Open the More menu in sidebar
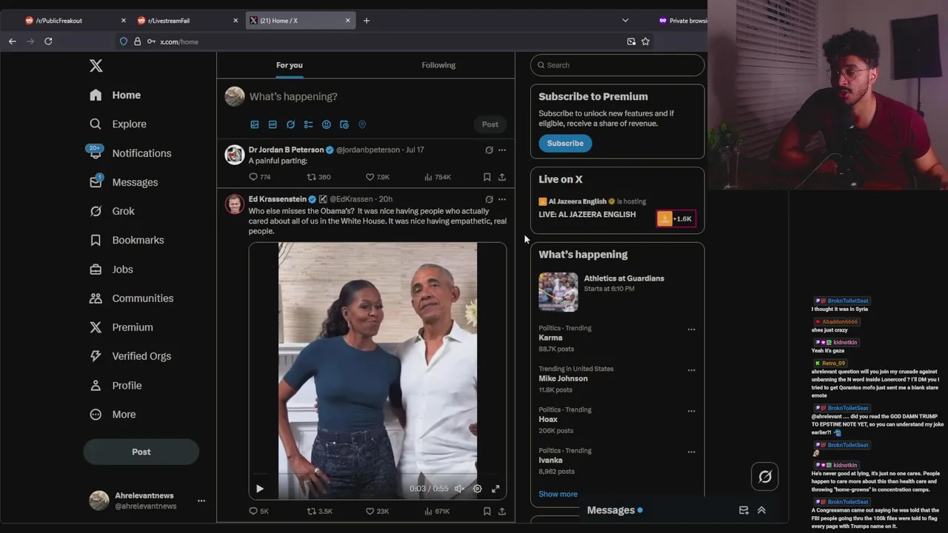The width and height of the screenshot is (948, 533). click(113, 415)
